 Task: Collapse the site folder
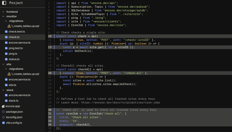pyautogui.click(x=3, y=64)
